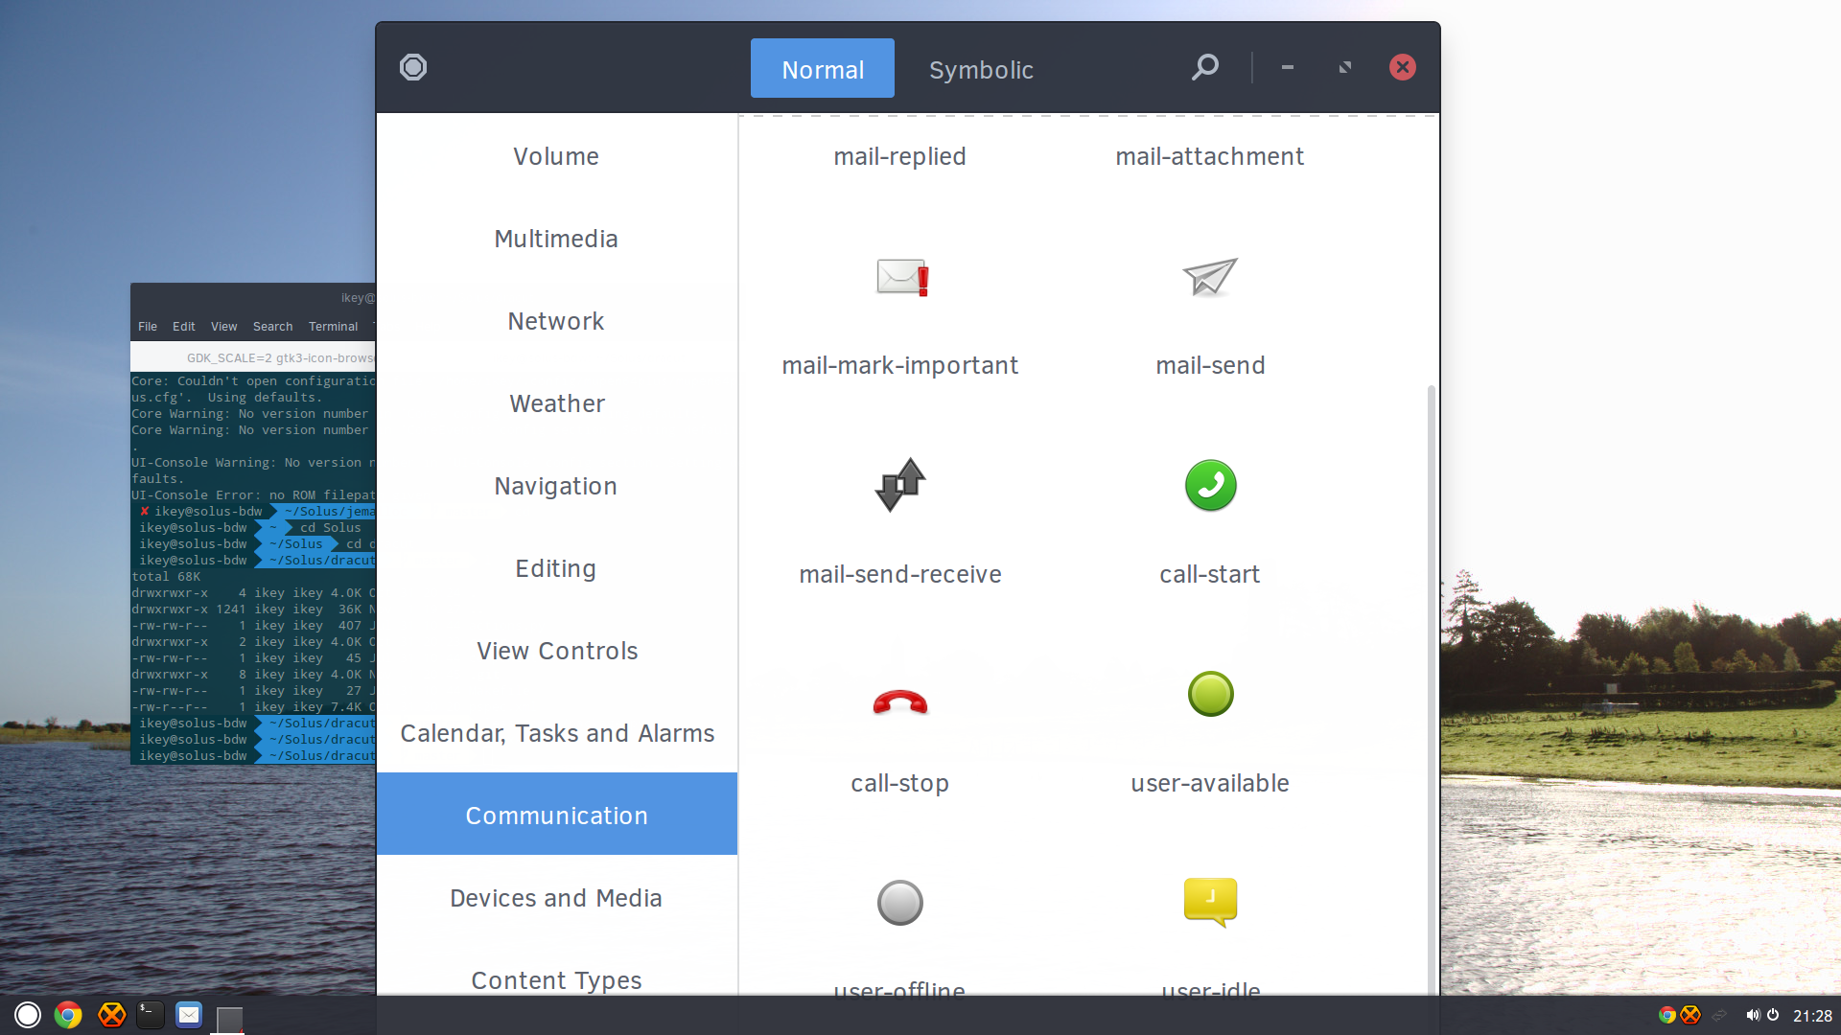Select the View Controls category
Image resolution: width=1841 pixels, height=1035 pixels.
pyautogui.click(x=556, y=651)
